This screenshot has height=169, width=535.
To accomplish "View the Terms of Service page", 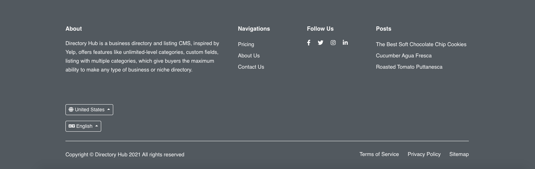I will point(379,154).
